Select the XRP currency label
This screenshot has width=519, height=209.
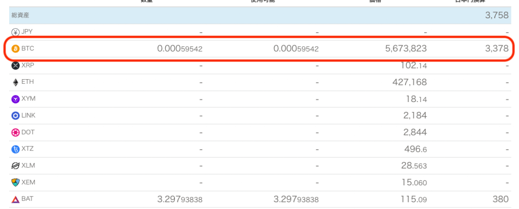[28, 65]
